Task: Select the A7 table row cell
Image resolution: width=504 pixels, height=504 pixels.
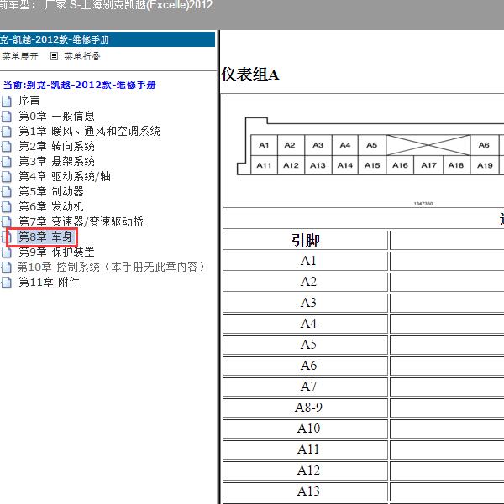Action: tap(305, 387)
